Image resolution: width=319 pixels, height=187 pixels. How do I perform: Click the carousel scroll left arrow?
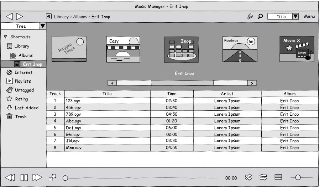(x=112, y=83)
